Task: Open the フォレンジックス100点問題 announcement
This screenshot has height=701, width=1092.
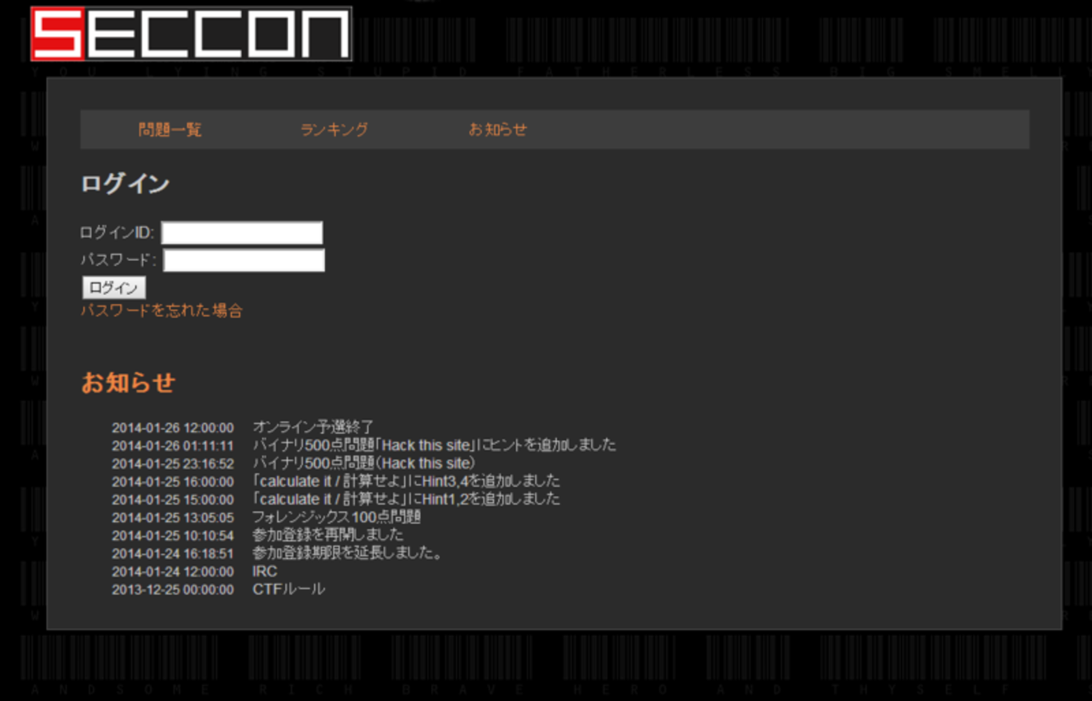Action: pos(336,517)
